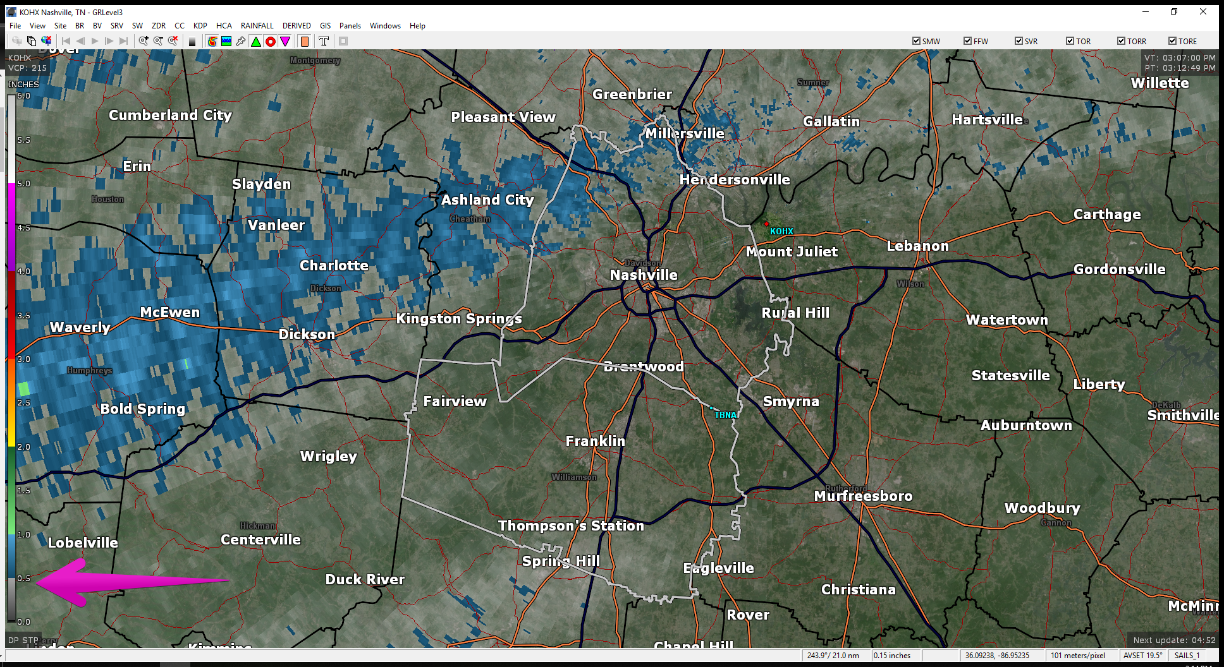Open the HCA product menu

[224, 26]
